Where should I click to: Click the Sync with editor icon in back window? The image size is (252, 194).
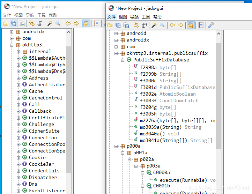tap(32, 24)
